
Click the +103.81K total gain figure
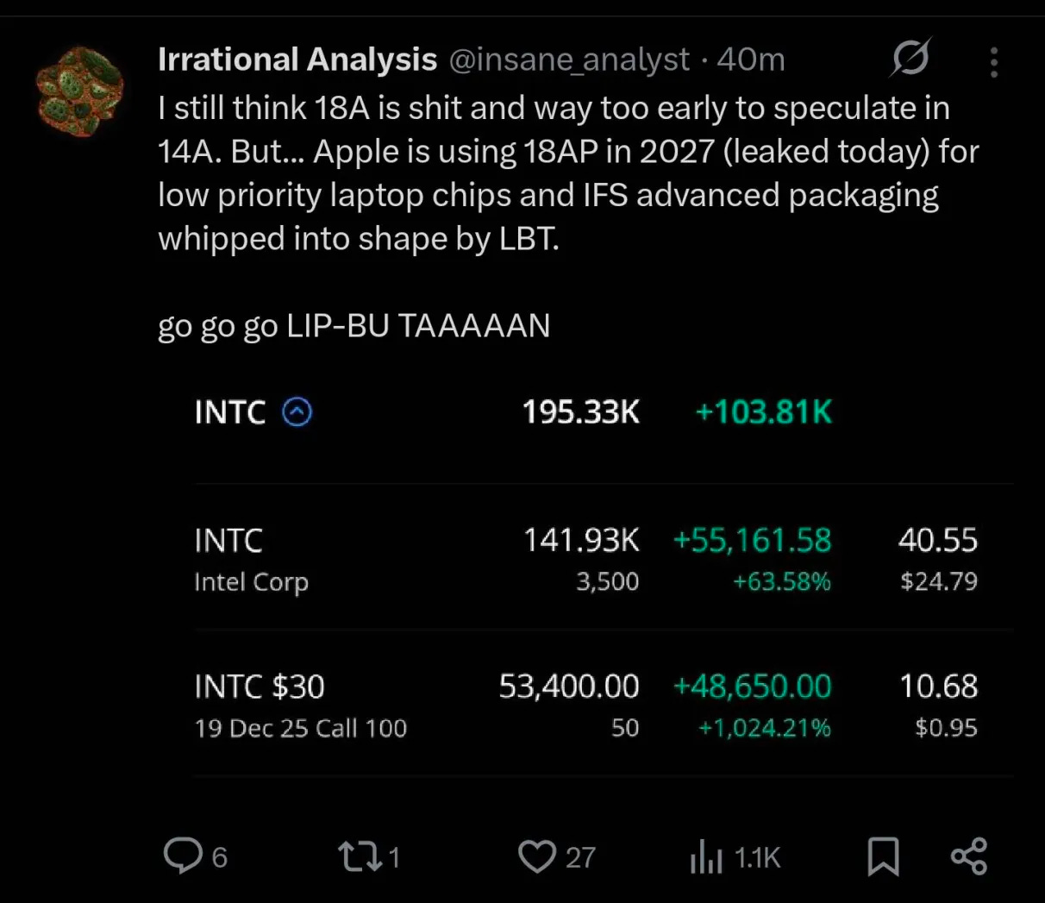[x=764, y=412]
